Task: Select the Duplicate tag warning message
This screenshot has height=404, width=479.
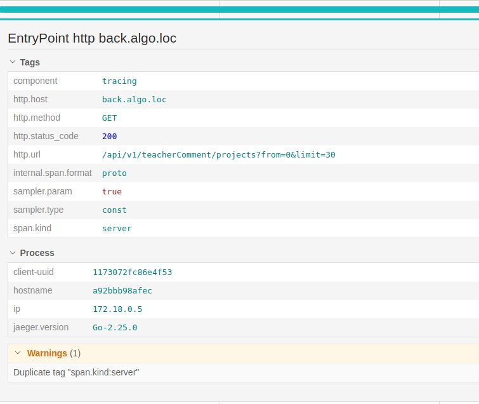Action: click(x=76, y=372)
